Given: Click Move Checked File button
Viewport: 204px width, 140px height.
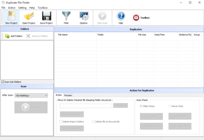Looking at the screenshot, I should click(x=72, y=115).
